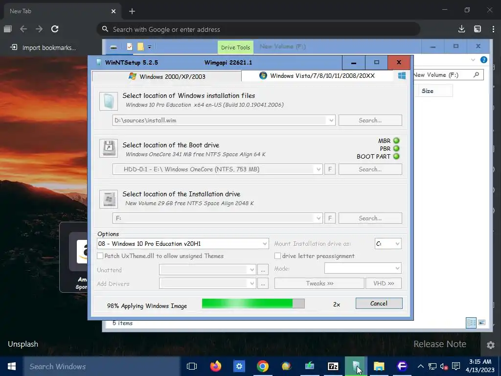Click the network tray icon
Viewport: 501px width, 376px height.
433,366
